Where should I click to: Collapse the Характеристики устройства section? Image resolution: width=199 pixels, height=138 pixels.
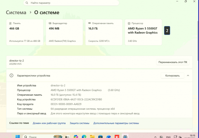coord(188,75)
